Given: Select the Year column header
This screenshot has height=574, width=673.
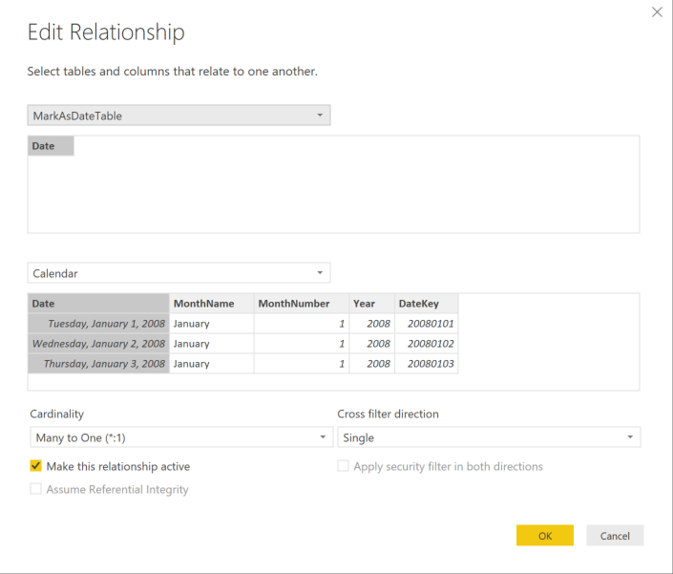Looking at the screenshot, I should 371,304.
